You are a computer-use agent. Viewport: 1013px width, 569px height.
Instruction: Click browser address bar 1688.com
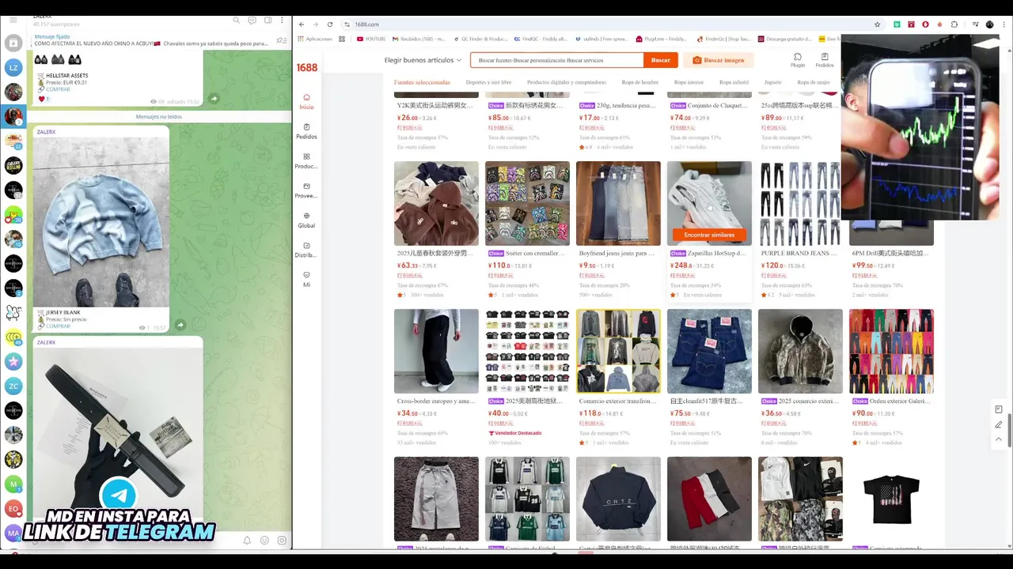point(367,24)
